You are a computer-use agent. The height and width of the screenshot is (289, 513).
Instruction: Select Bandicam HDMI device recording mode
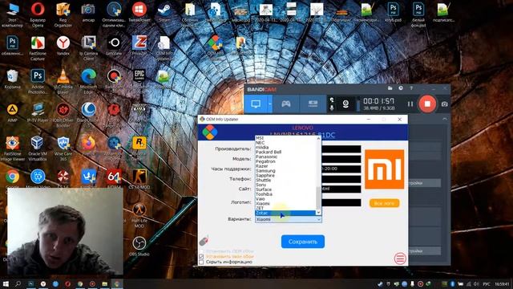click(x=313, y=104)
